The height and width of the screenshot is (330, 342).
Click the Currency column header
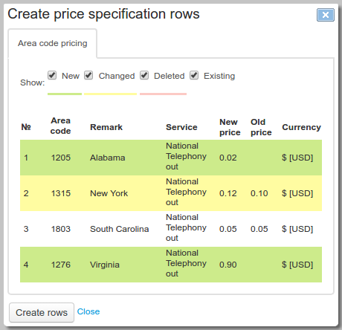click(301, 127)
